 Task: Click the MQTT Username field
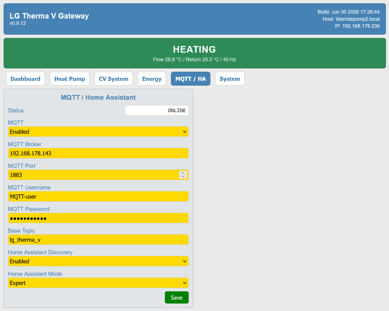(x=98, y=196)
